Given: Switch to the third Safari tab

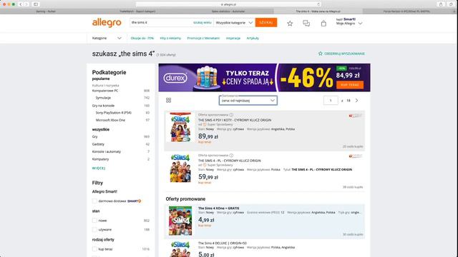Looking at the screenshot, I should (x=228, y=11).
